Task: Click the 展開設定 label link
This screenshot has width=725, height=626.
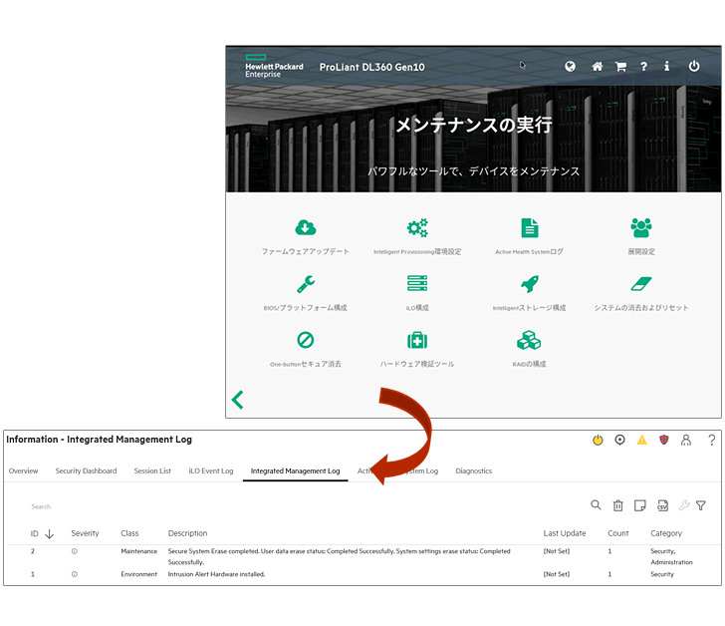Action: pyautogui.click(x=641, y=251)
